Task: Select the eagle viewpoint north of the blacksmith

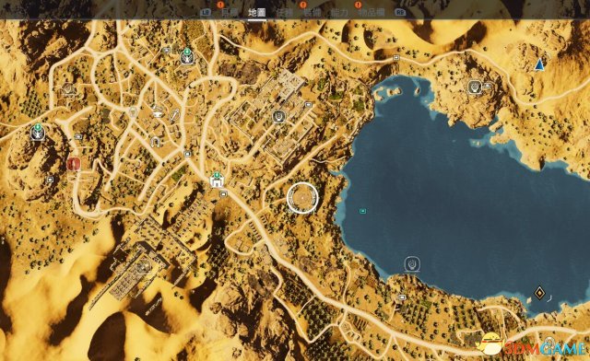Action: (186, 56)
